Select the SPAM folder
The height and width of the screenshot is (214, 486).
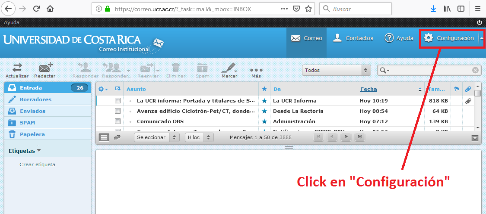pos(48,123)
